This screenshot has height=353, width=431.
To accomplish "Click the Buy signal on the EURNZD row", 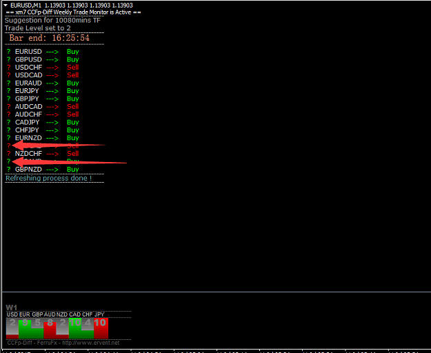I will 73,138.
